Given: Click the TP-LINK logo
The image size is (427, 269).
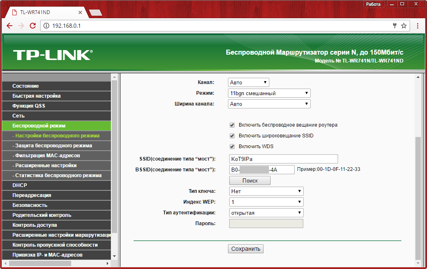Looking at the screenshot, I should (53, 55).
